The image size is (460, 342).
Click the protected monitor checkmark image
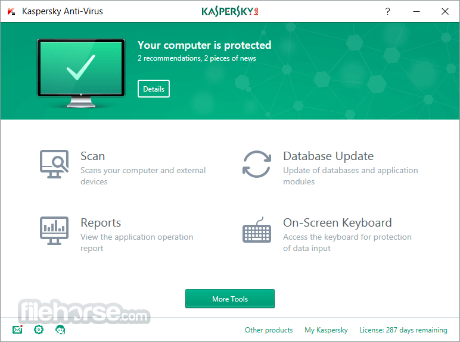click(x=81, y=73)
